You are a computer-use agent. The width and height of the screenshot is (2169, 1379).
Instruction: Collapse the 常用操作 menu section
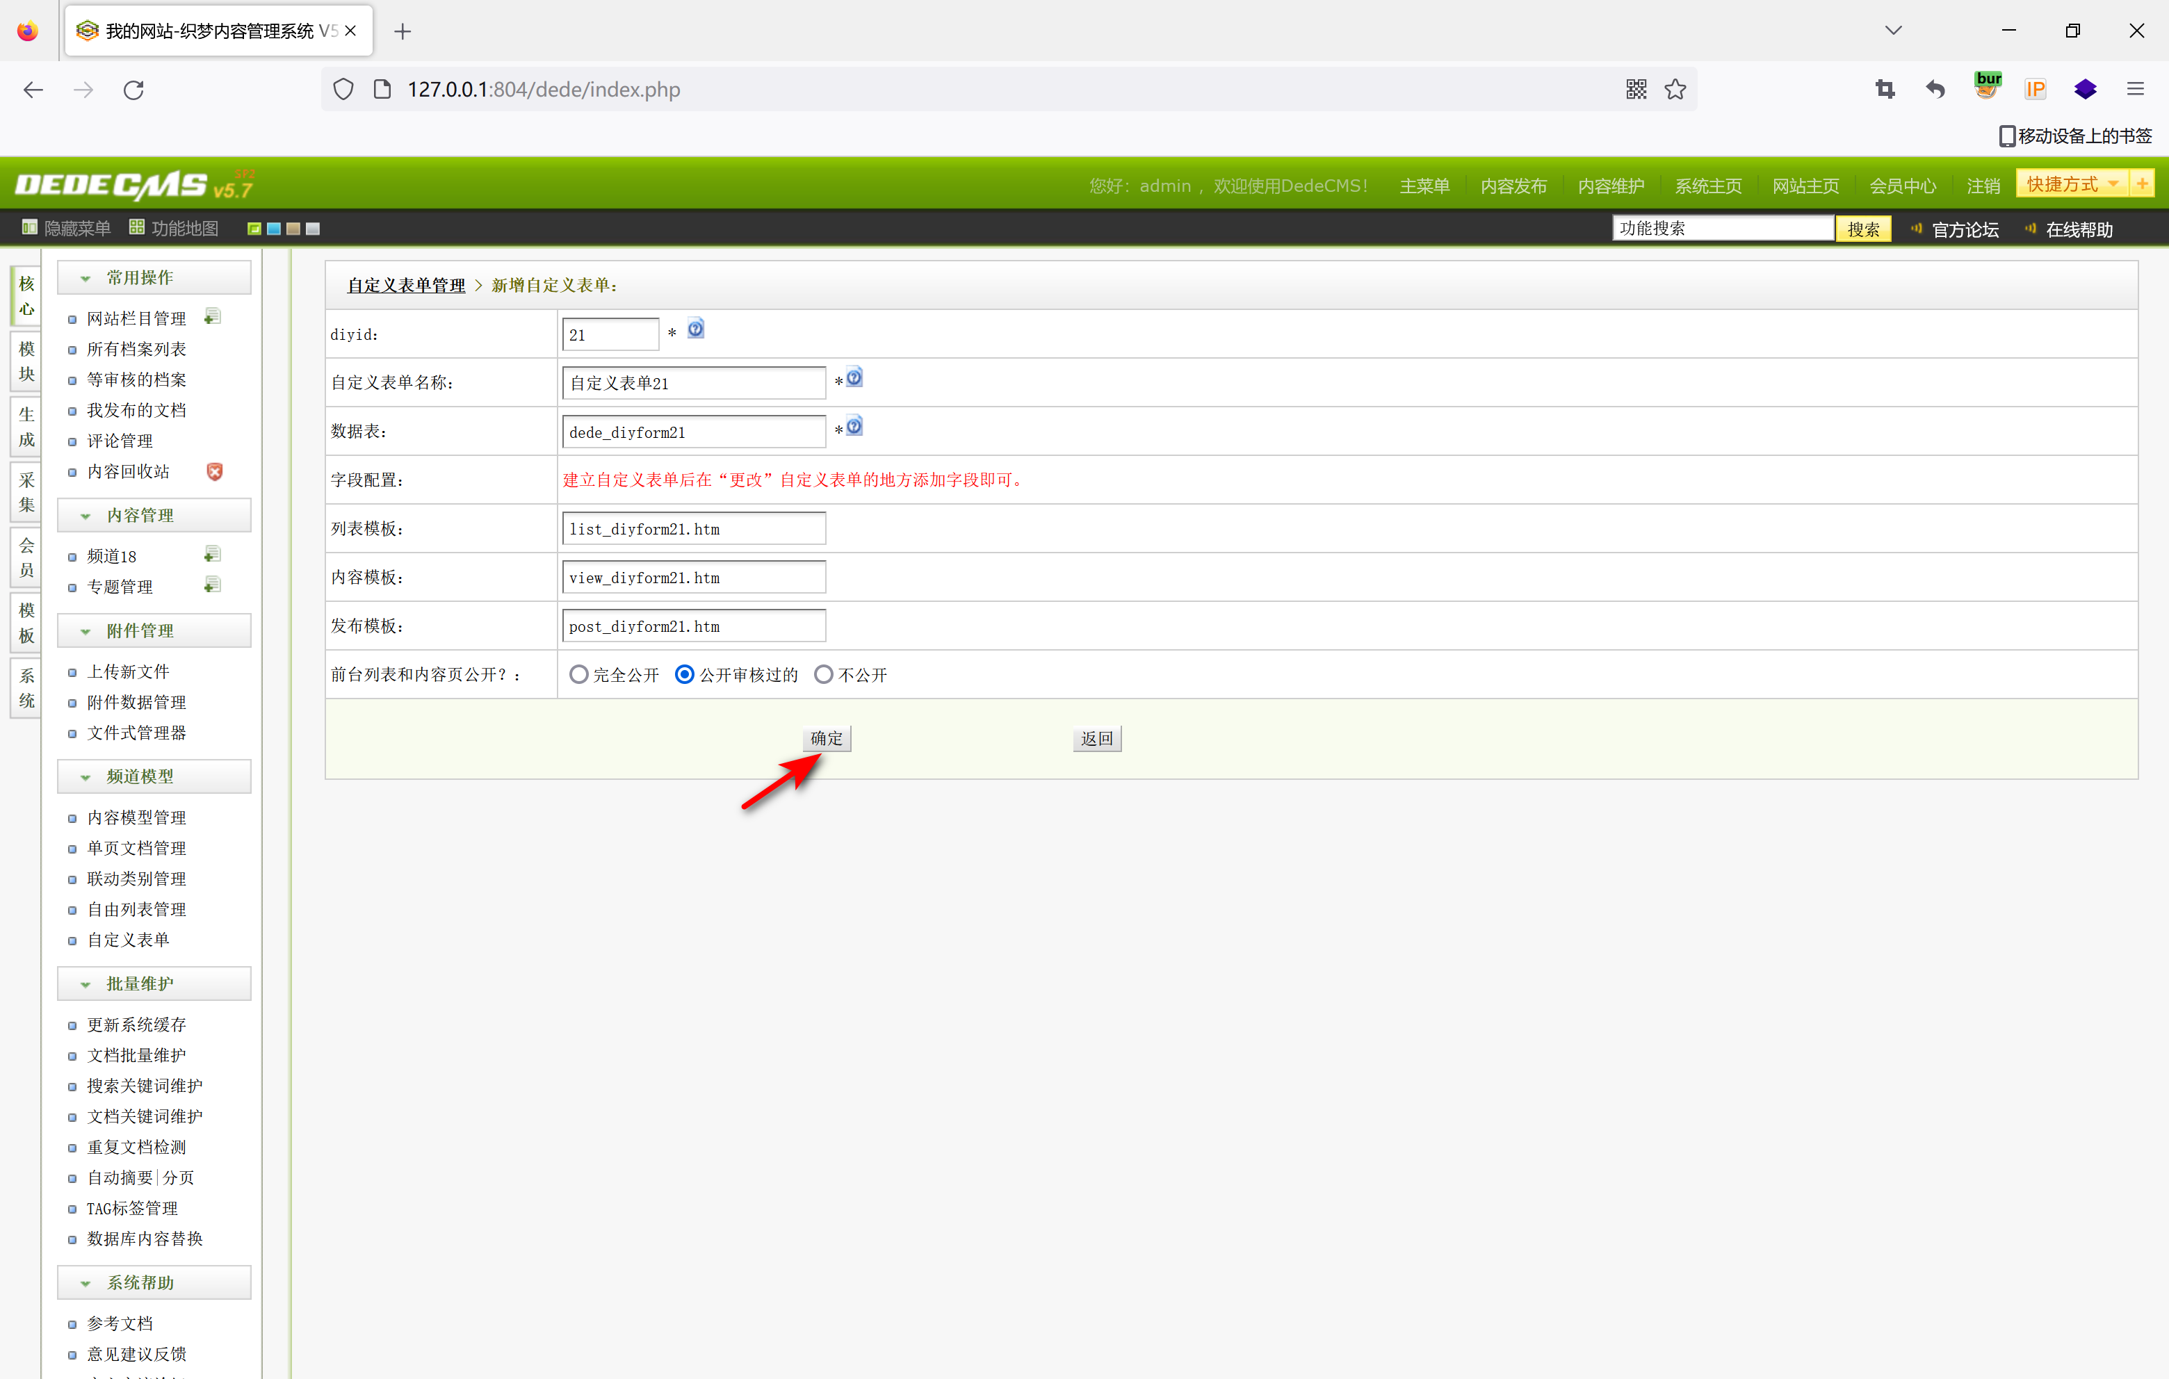(140, 277)
